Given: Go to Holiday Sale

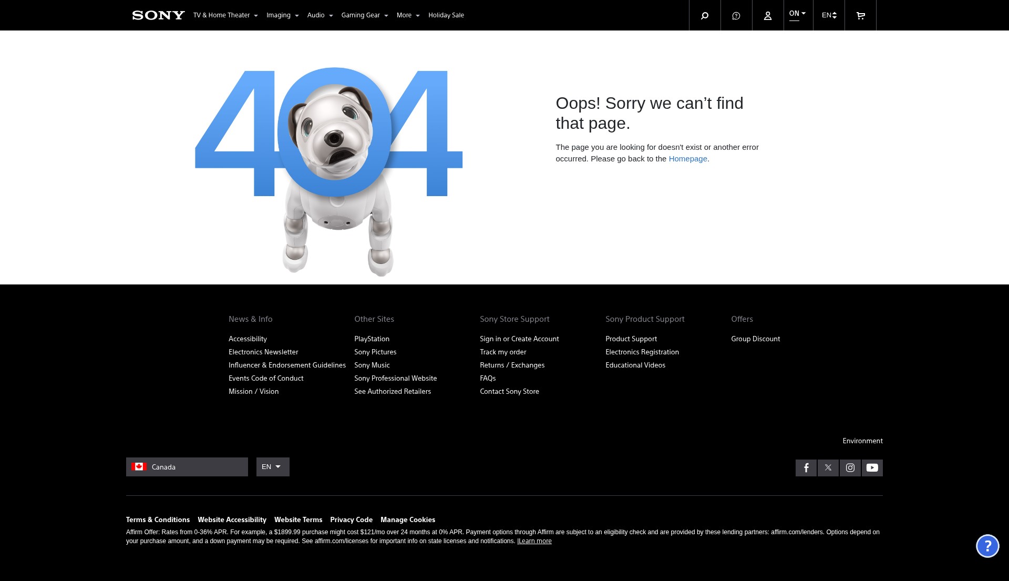Looking at the screenshot, I should pos(446,15).
